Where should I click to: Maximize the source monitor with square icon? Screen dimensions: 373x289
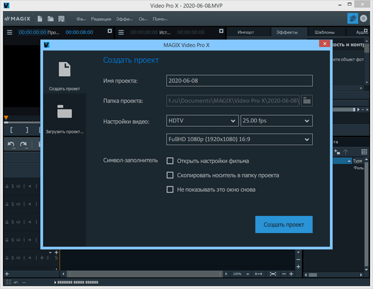click(x=221, y=31)
